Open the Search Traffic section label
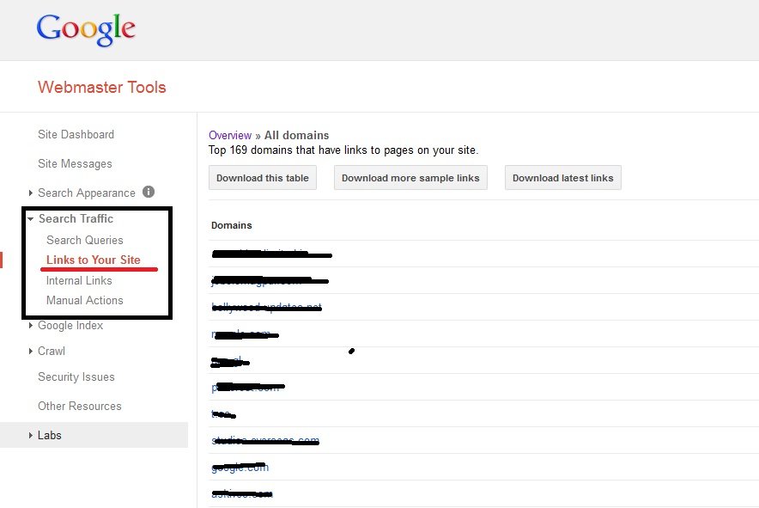Viewport: 759px width, 508px height. 76,218
